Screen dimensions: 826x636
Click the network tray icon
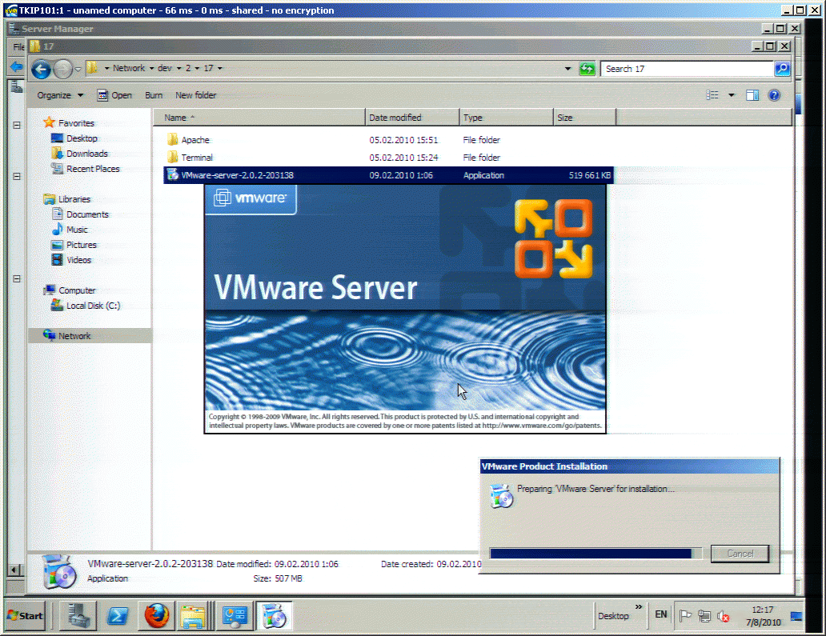[704, 615]
